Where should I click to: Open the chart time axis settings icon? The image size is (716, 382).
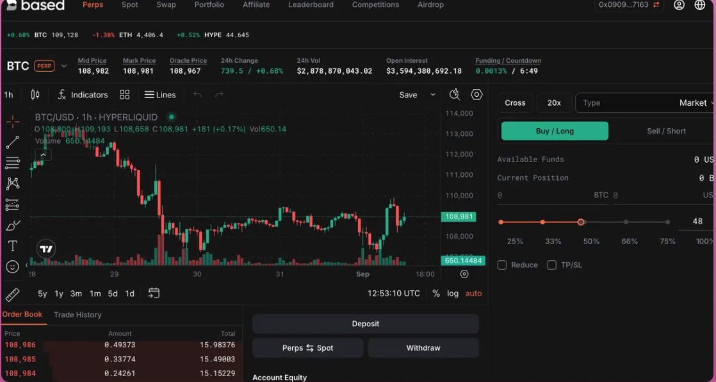464,274
